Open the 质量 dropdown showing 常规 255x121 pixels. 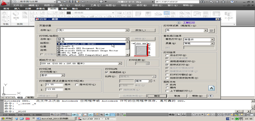point(199,44)
